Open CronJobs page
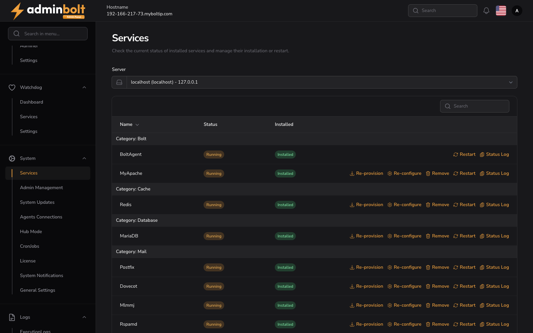The image size is (533, 333). point(30,246)
